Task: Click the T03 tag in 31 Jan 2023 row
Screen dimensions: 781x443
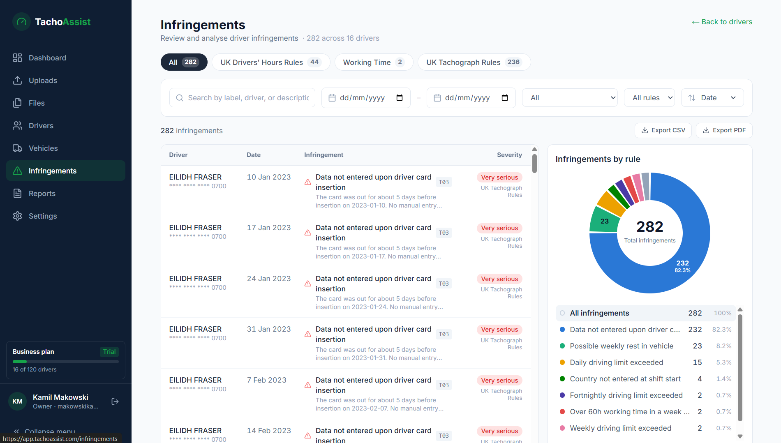Action: [444, 334]
